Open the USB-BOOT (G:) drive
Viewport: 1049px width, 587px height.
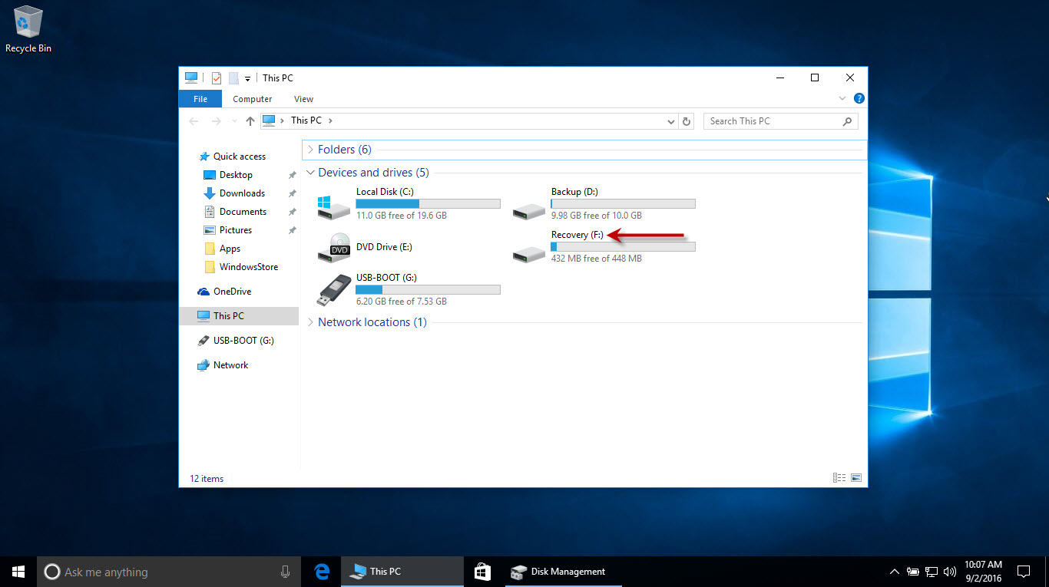coord(386,277)
